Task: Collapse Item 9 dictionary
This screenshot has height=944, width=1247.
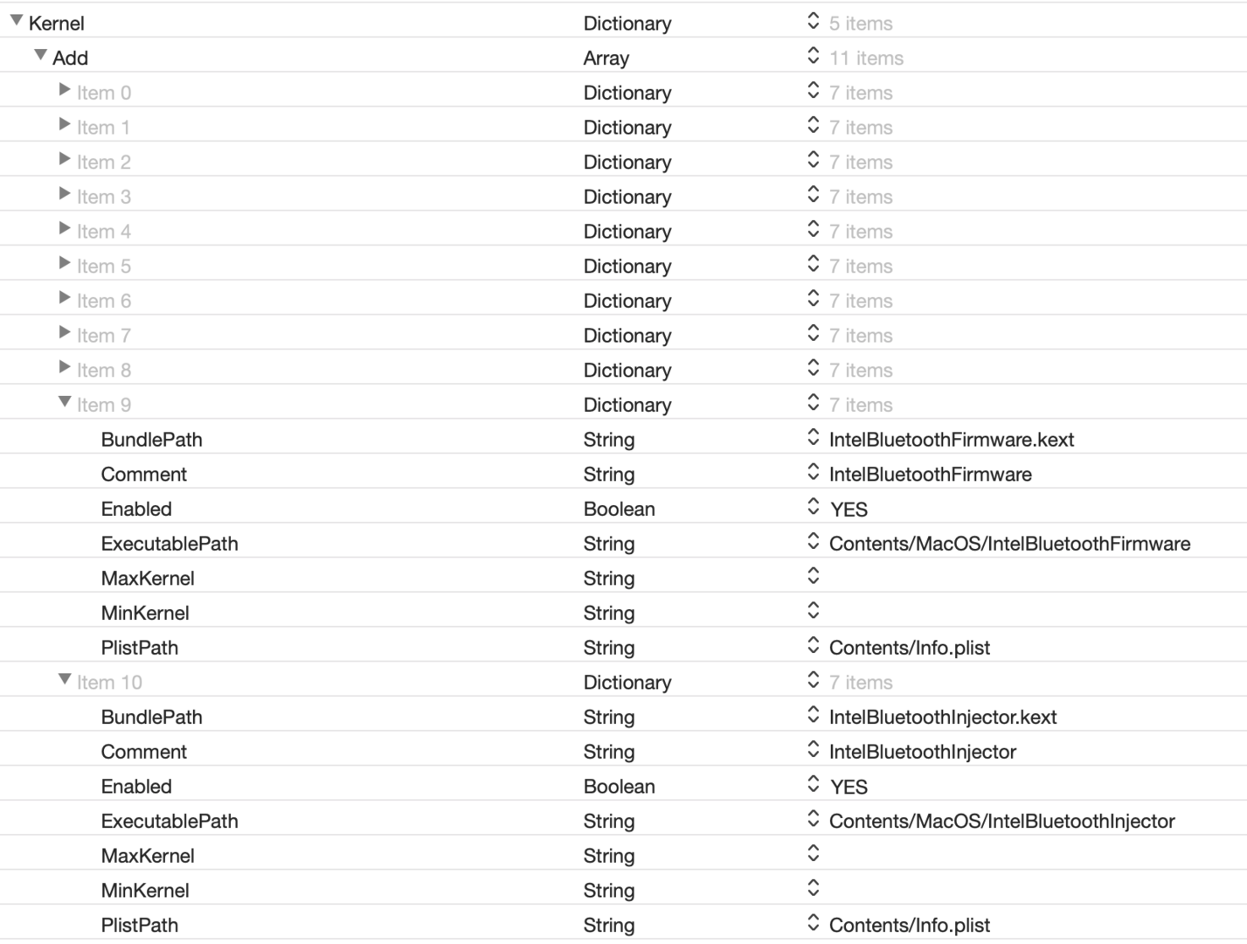Action: (x=65, y=402)
